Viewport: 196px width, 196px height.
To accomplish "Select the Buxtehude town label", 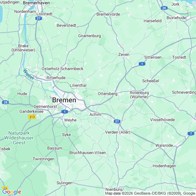I will (x=176, y=18).
